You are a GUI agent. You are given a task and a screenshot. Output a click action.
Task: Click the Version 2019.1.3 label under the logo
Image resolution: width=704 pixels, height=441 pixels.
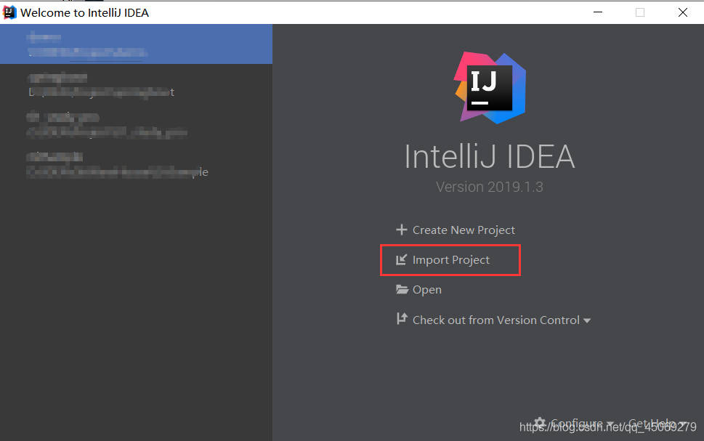click(489, 187)
